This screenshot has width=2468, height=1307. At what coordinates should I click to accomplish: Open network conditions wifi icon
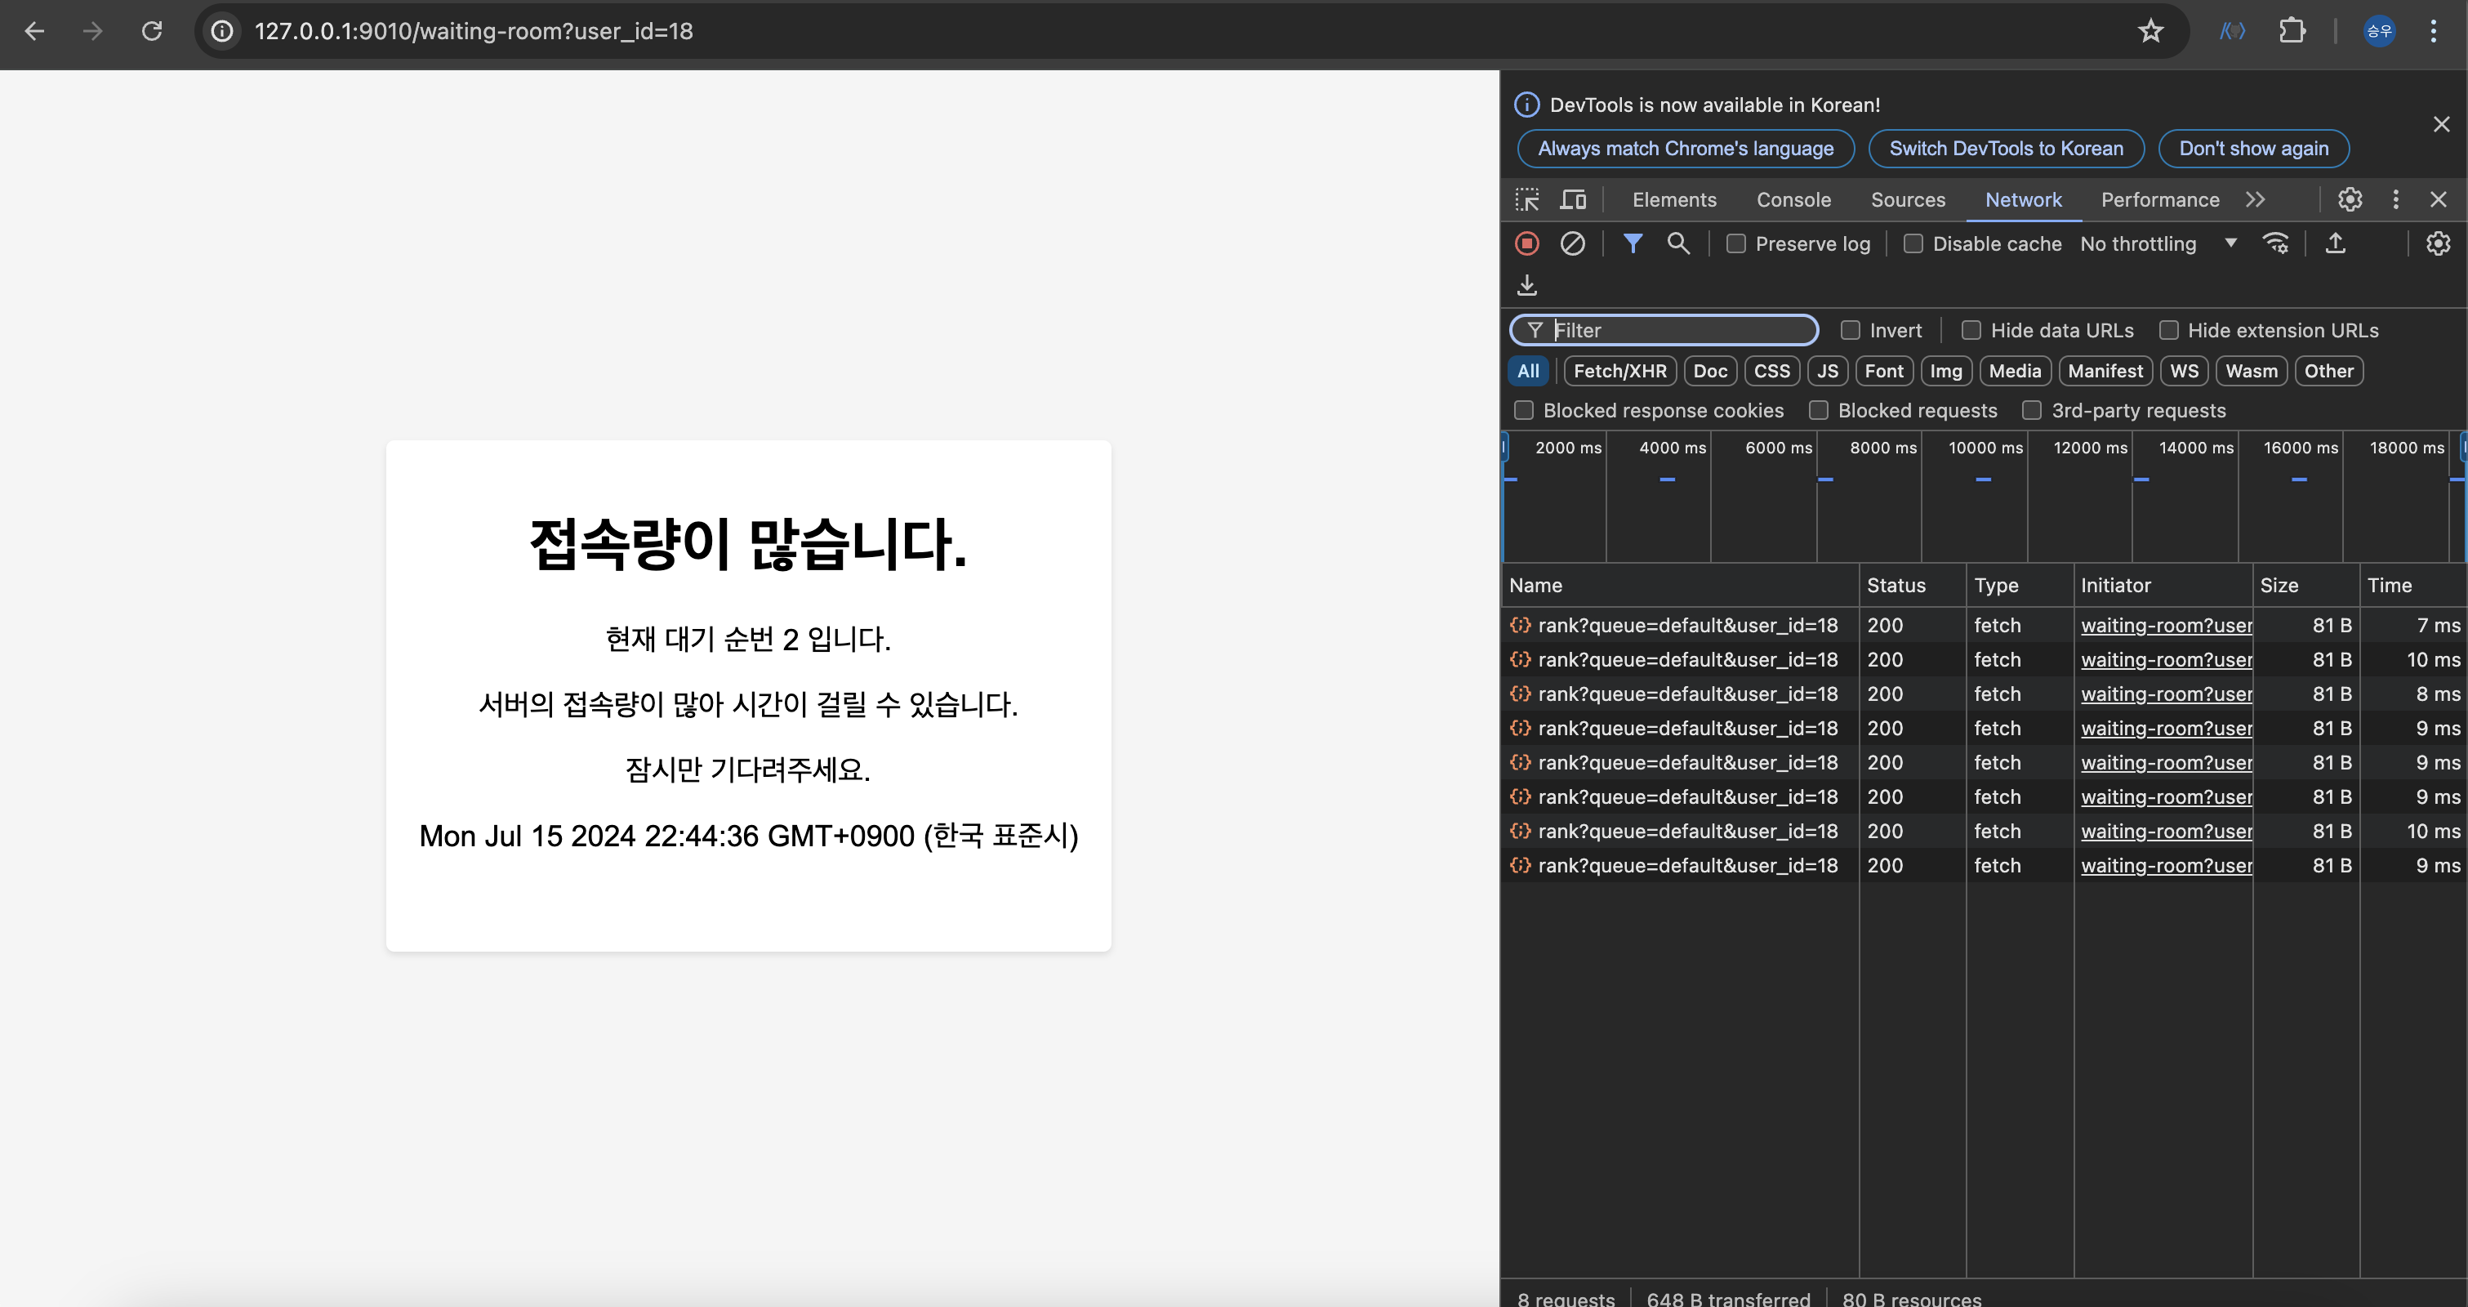[x=2275, y=243]
